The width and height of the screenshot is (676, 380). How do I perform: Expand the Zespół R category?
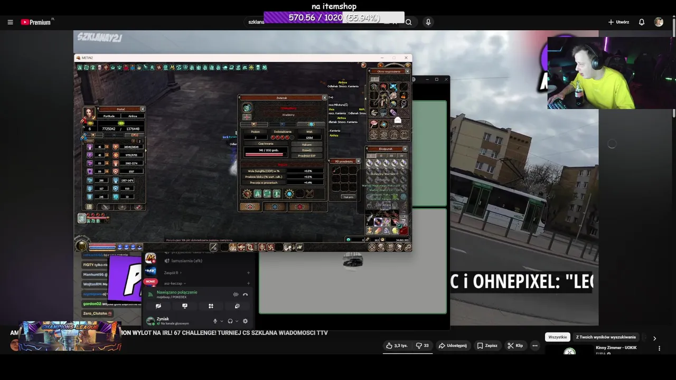[x=172, y=273]
